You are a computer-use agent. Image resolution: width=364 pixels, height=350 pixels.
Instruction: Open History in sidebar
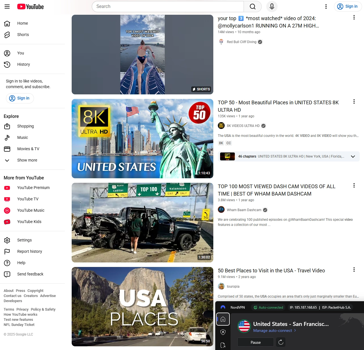point(32,64)
